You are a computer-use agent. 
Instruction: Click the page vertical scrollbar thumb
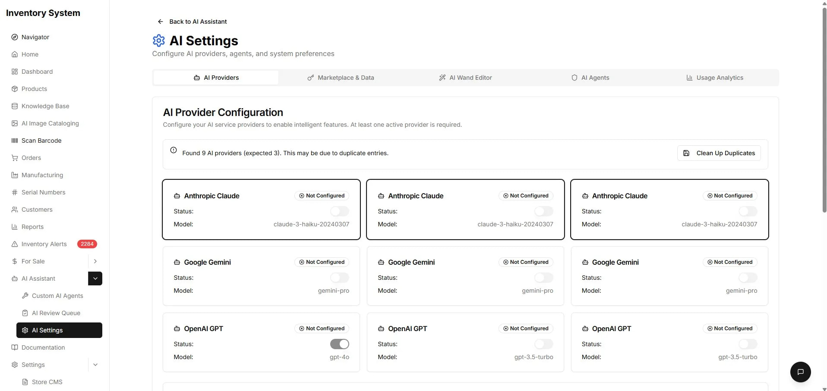(x=824, y=110)
